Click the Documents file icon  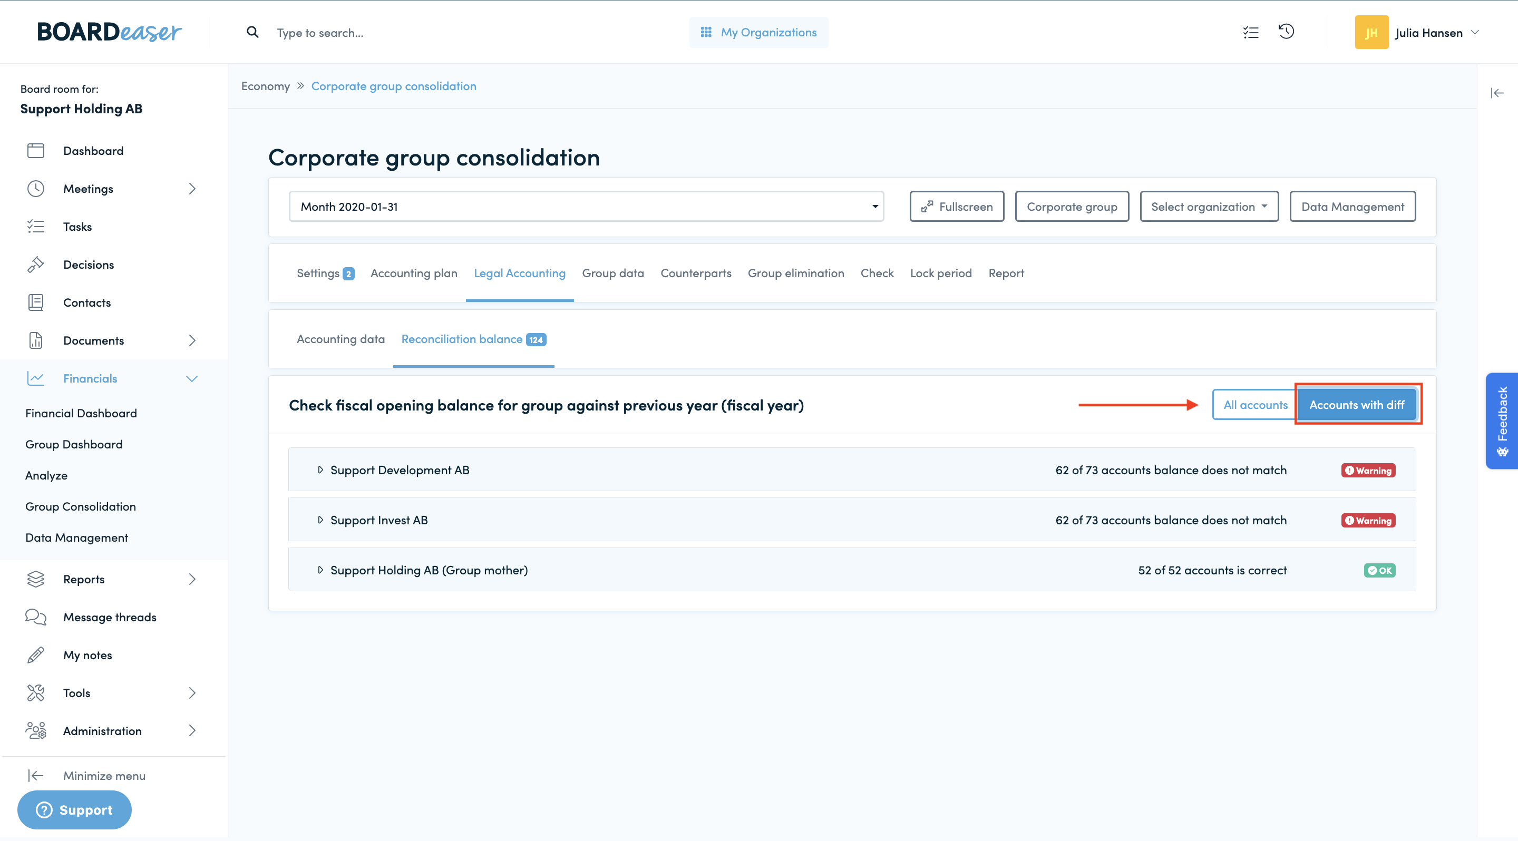click(35, 340)
